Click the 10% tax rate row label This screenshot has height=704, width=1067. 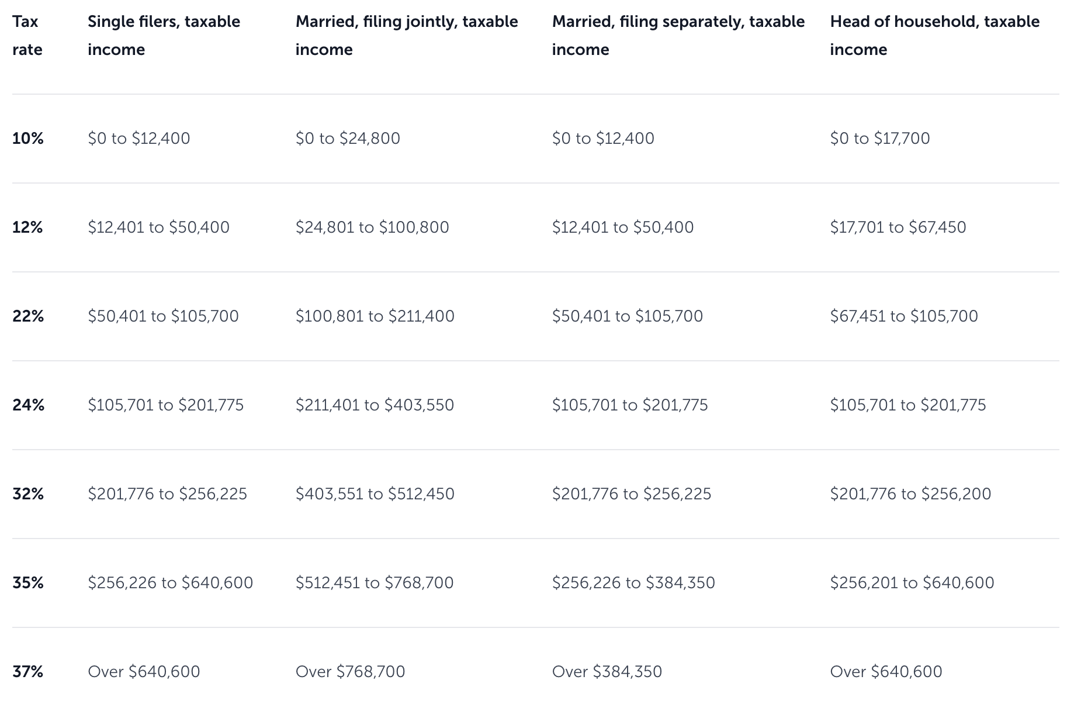pos(28,139)
